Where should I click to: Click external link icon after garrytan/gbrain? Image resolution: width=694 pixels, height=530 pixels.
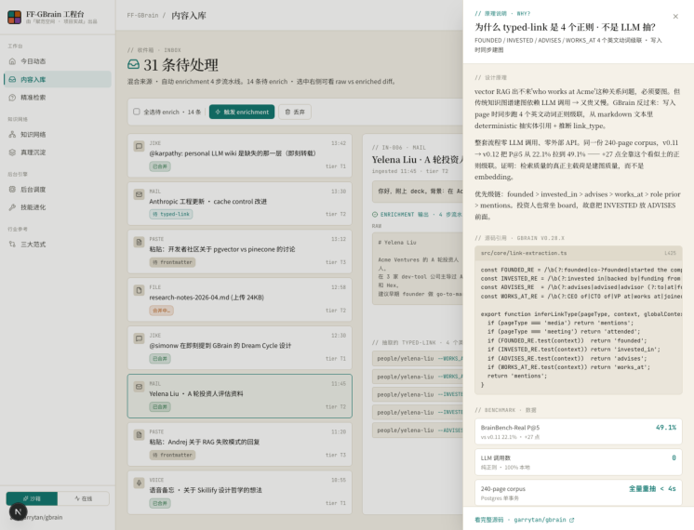point(571,520)
